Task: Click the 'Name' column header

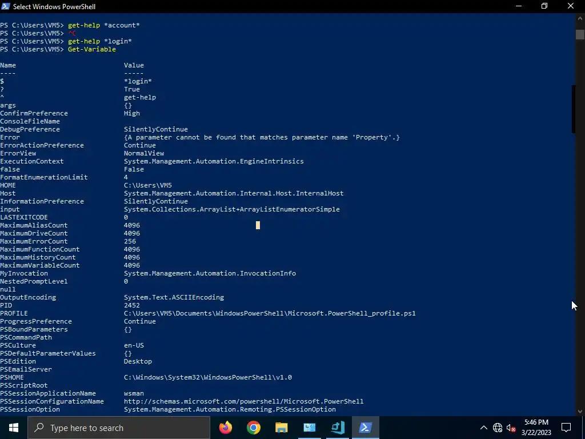Action: click(x=8, y=65)
